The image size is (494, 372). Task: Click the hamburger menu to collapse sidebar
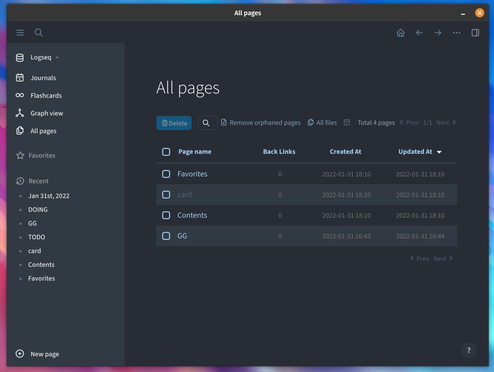point(20,32)
